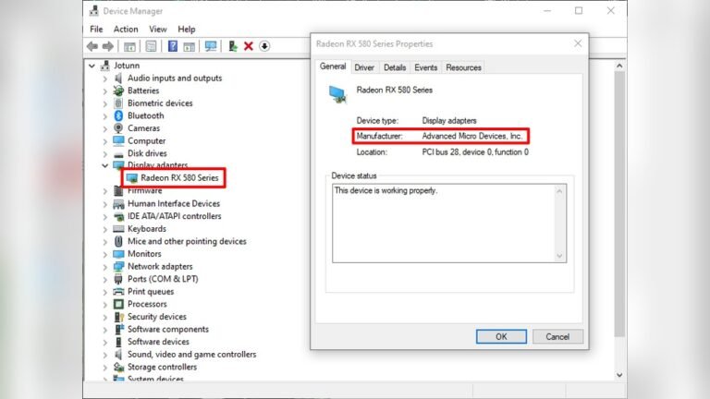710x399 pixels.
Task: Click the Device Manager vertical scrollbar thumb
Action: click(x=619, y=204)
